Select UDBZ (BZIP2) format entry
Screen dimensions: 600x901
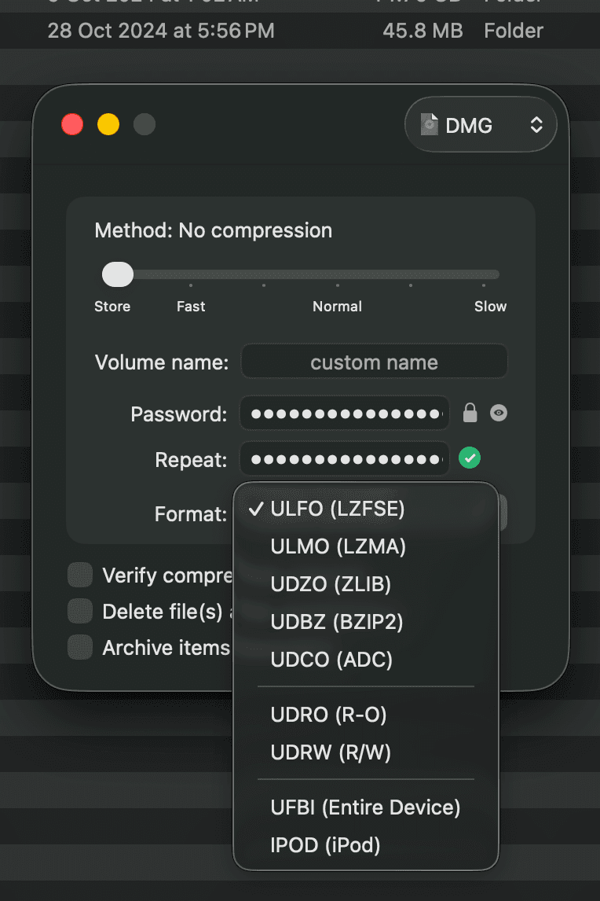click(336, 622)
